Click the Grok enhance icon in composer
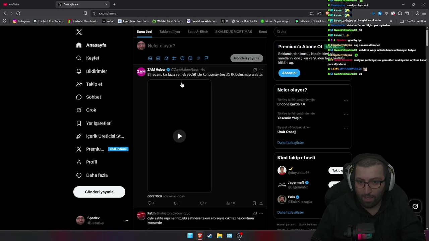 (166, 58)
